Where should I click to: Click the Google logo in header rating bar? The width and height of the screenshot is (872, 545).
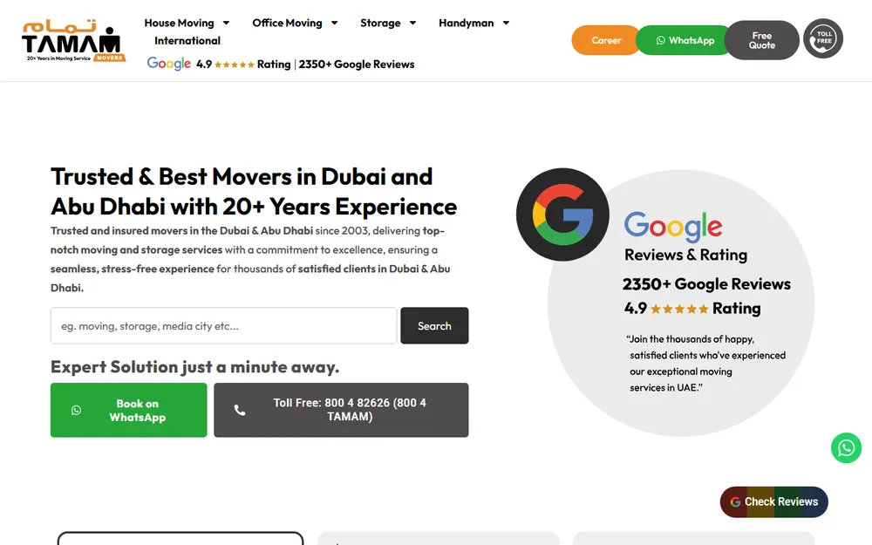tap(169, 64)
